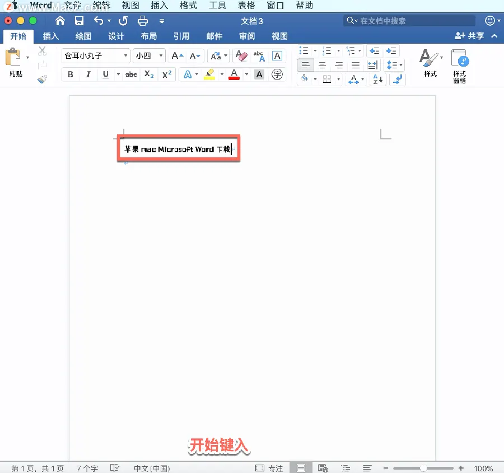Open the phonetic guide abc icon
The width and height of the screenshot is (504, 473).
[259, 56]
